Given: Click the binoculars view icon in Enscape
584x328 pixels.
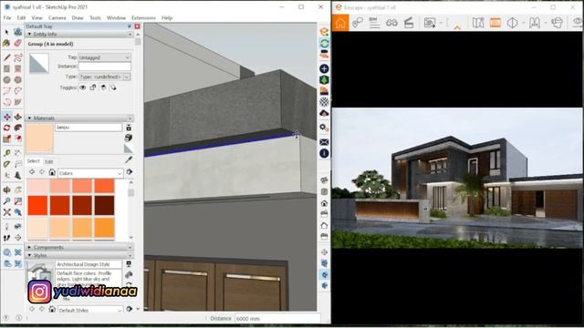Looking at the screenshot, I should coord(391,23).
